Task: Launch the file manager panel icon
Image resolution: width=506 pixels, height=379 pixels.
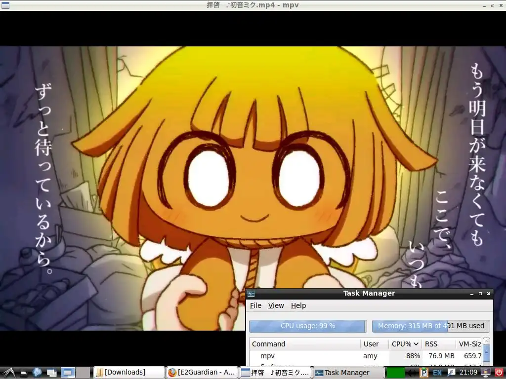Action: pos(24,373)
